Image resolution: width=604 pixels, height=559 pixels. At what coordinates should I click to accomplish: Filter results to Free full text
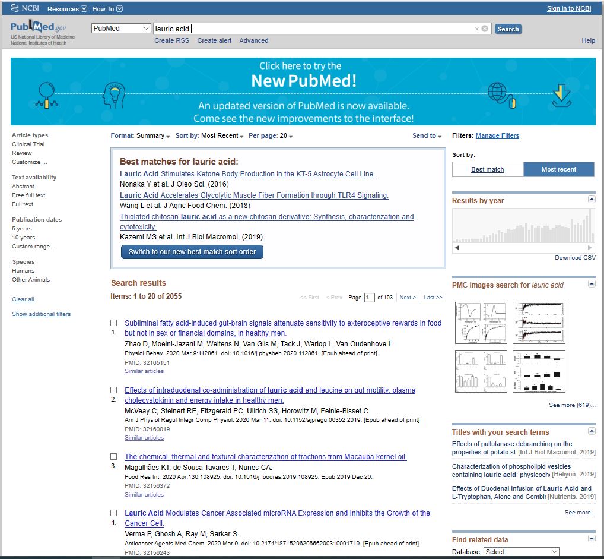coord(28,195)
